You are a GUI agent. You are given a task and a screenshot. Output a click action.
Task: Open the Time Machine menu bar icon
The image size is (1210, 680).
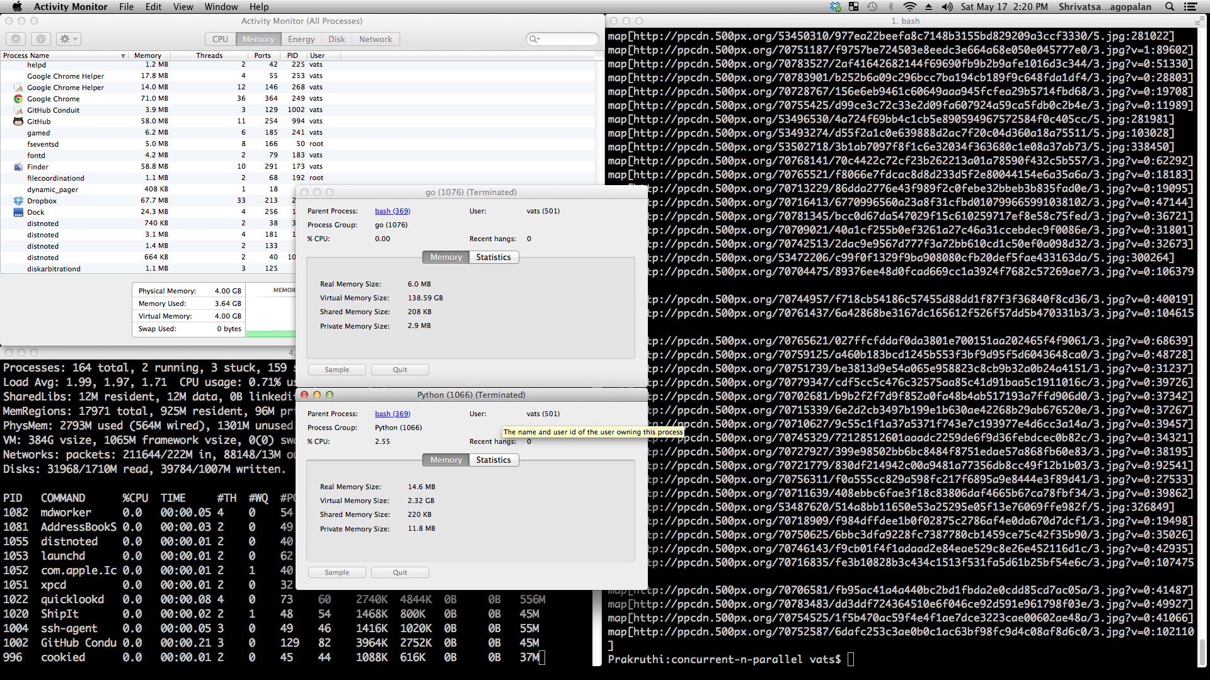[x=872, y=7]
